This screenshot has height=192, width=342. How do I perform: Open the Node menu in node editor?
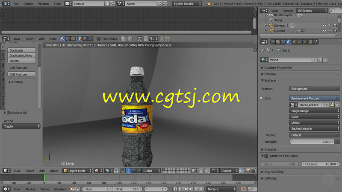point(53,39)
